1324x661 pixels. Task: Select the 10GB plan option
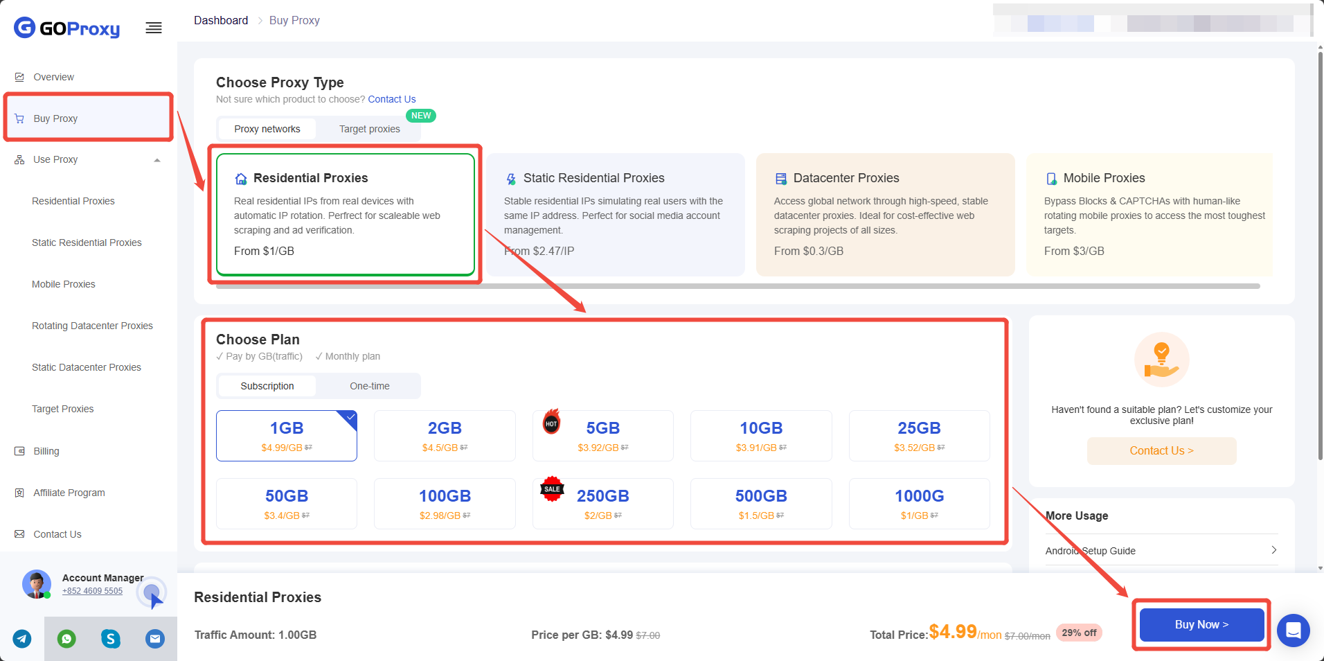click(x=761, y=436)
